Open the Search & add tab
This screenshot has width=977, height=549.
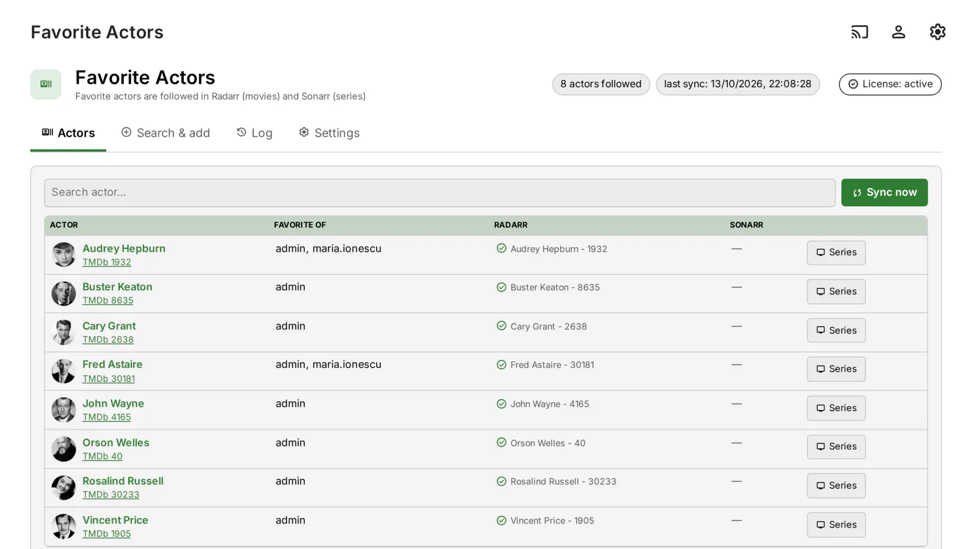click(165, 133)
